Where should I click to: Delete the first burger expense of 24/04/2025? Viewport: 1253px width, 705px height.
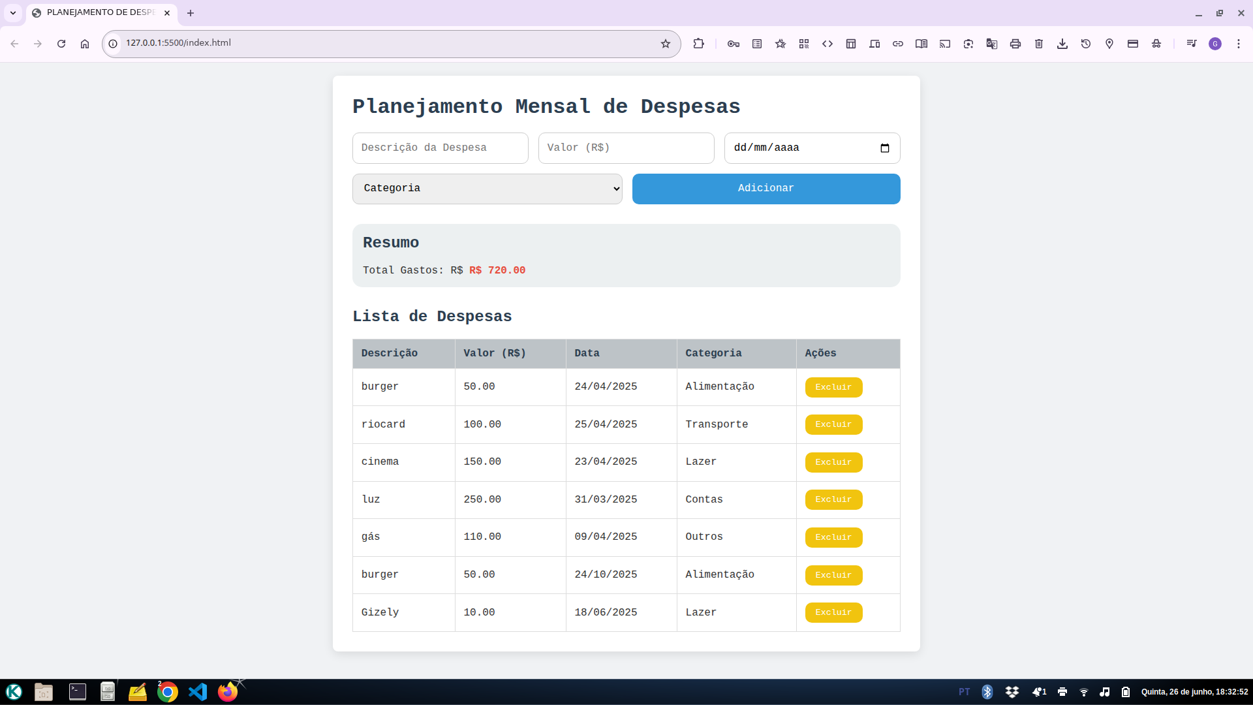tap(833, 387)
